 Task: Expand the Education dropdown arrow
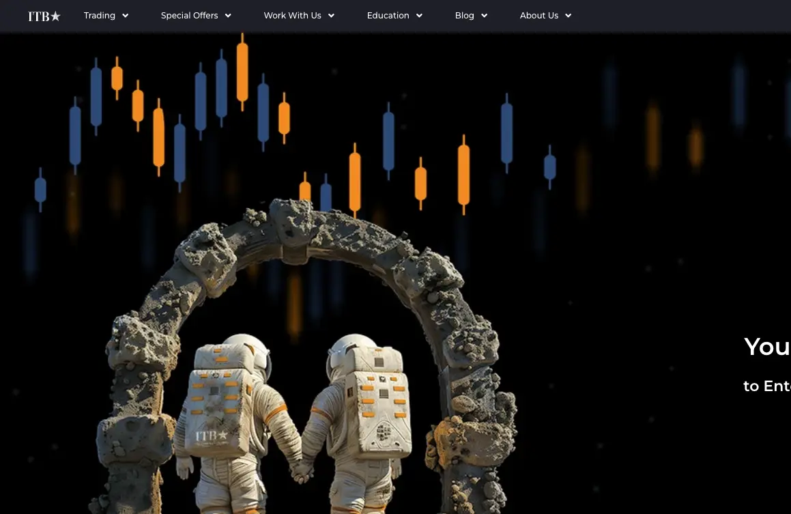click(x=420, y=16)
